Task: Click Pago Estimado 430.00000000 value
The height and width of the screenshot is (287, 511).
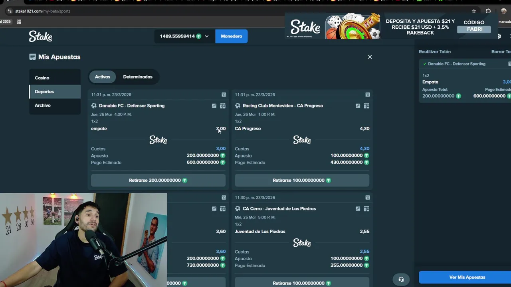Action: [347, 163]
